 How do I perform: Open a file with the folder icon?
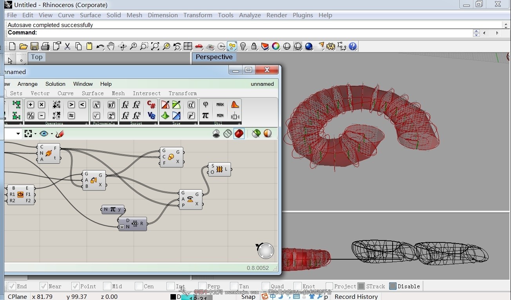[x=23, y=46]
